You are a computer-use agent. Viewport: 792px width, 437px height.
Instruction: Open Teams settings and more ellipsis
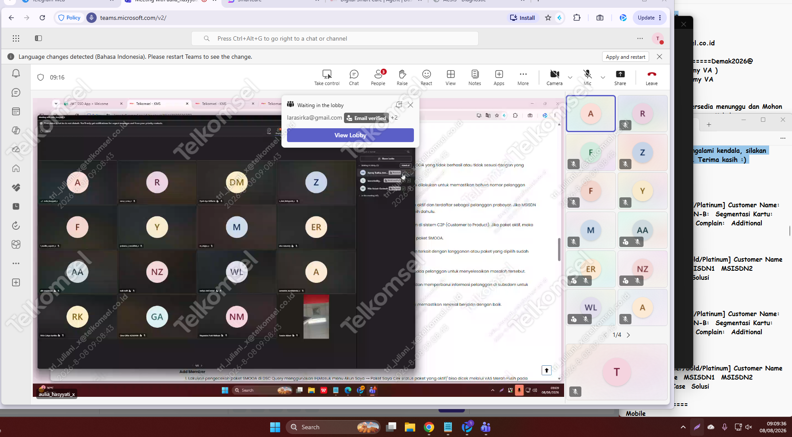[640, 38]
